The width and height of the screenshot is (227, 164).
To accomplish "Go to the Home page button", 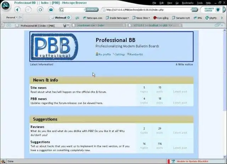I will [x=51, y=10].
